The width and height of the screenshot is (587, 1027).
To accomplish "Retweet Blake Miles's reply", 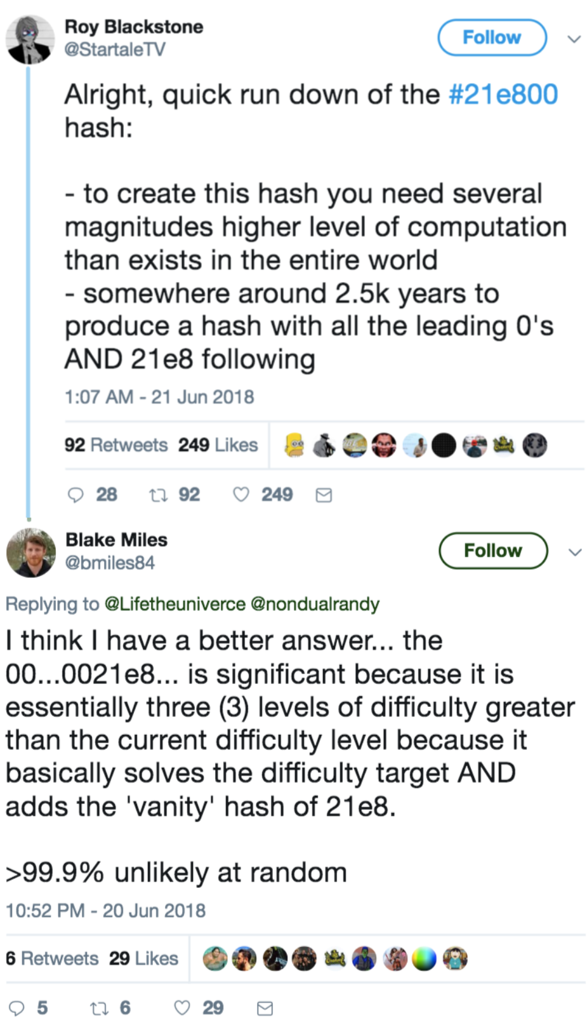I will [x=99, y=1008].
